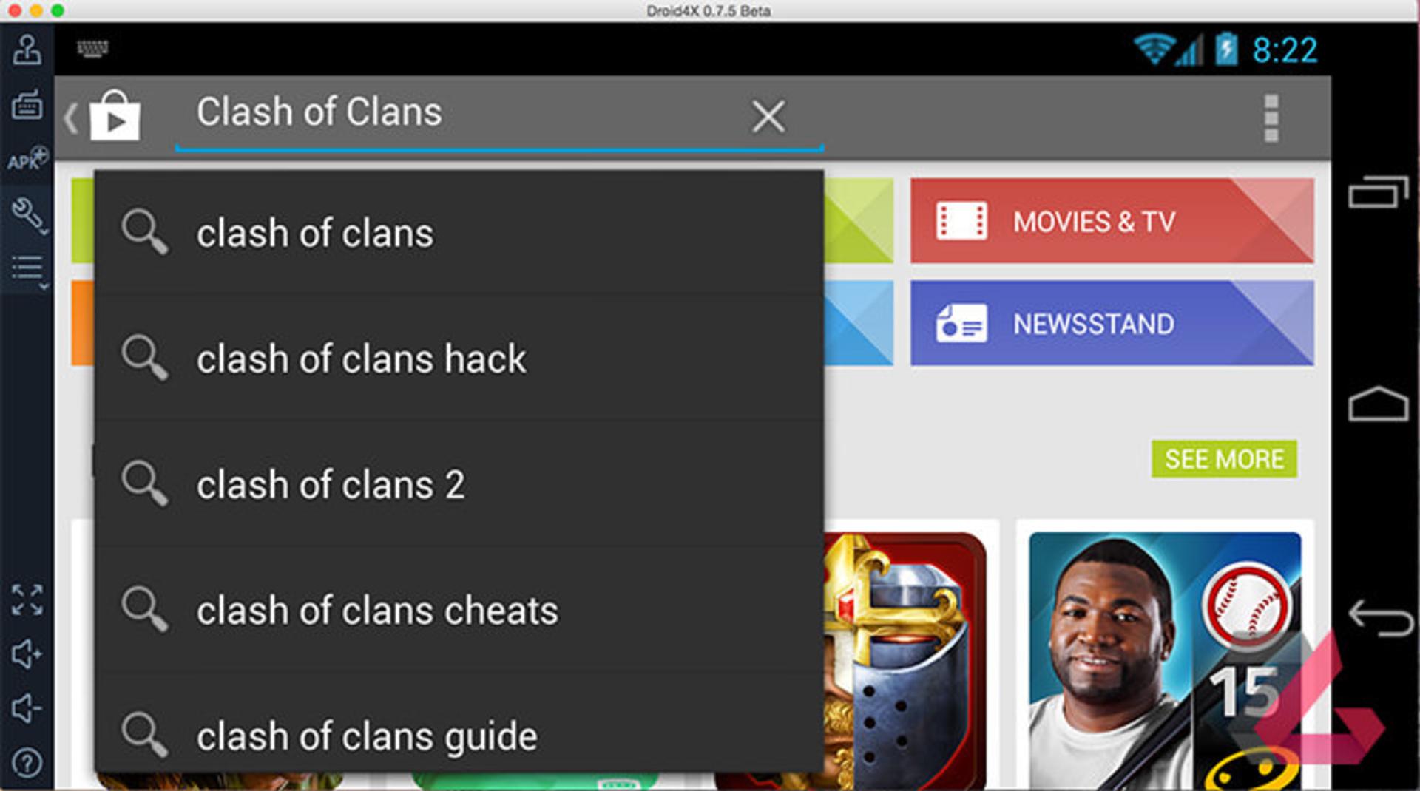Open the knight helmet game thumbnail

pyautogui.click(x=905, y=660)
